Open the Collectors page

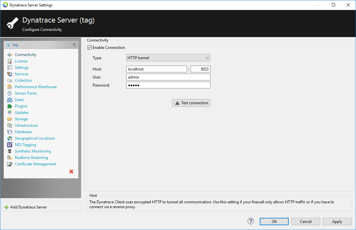click(23, 80)
